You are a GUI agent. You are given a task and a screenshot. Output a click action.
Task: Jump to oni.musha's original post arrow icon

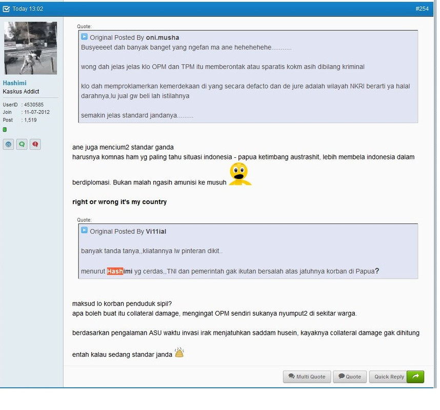pos(84,37)
